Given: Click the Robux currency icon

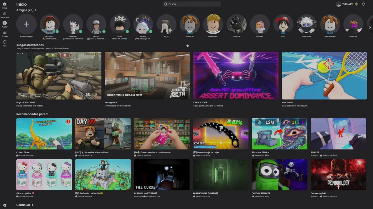Looking at the screenshot, I should pyautogui.click(x=356, y=4).
